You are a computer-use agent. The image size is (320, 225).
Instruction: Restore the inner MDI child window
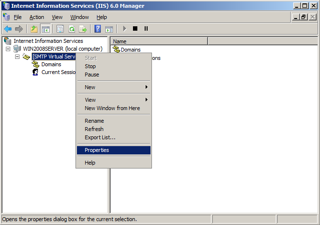tap(303, 17)
